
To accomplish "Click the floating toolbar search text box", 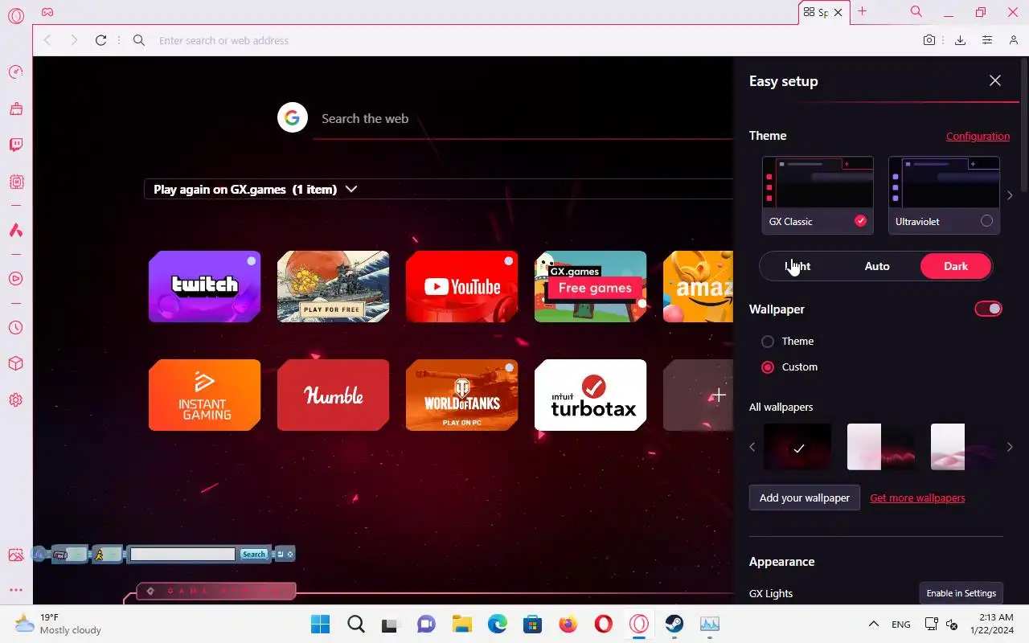I will coord(182,554).
